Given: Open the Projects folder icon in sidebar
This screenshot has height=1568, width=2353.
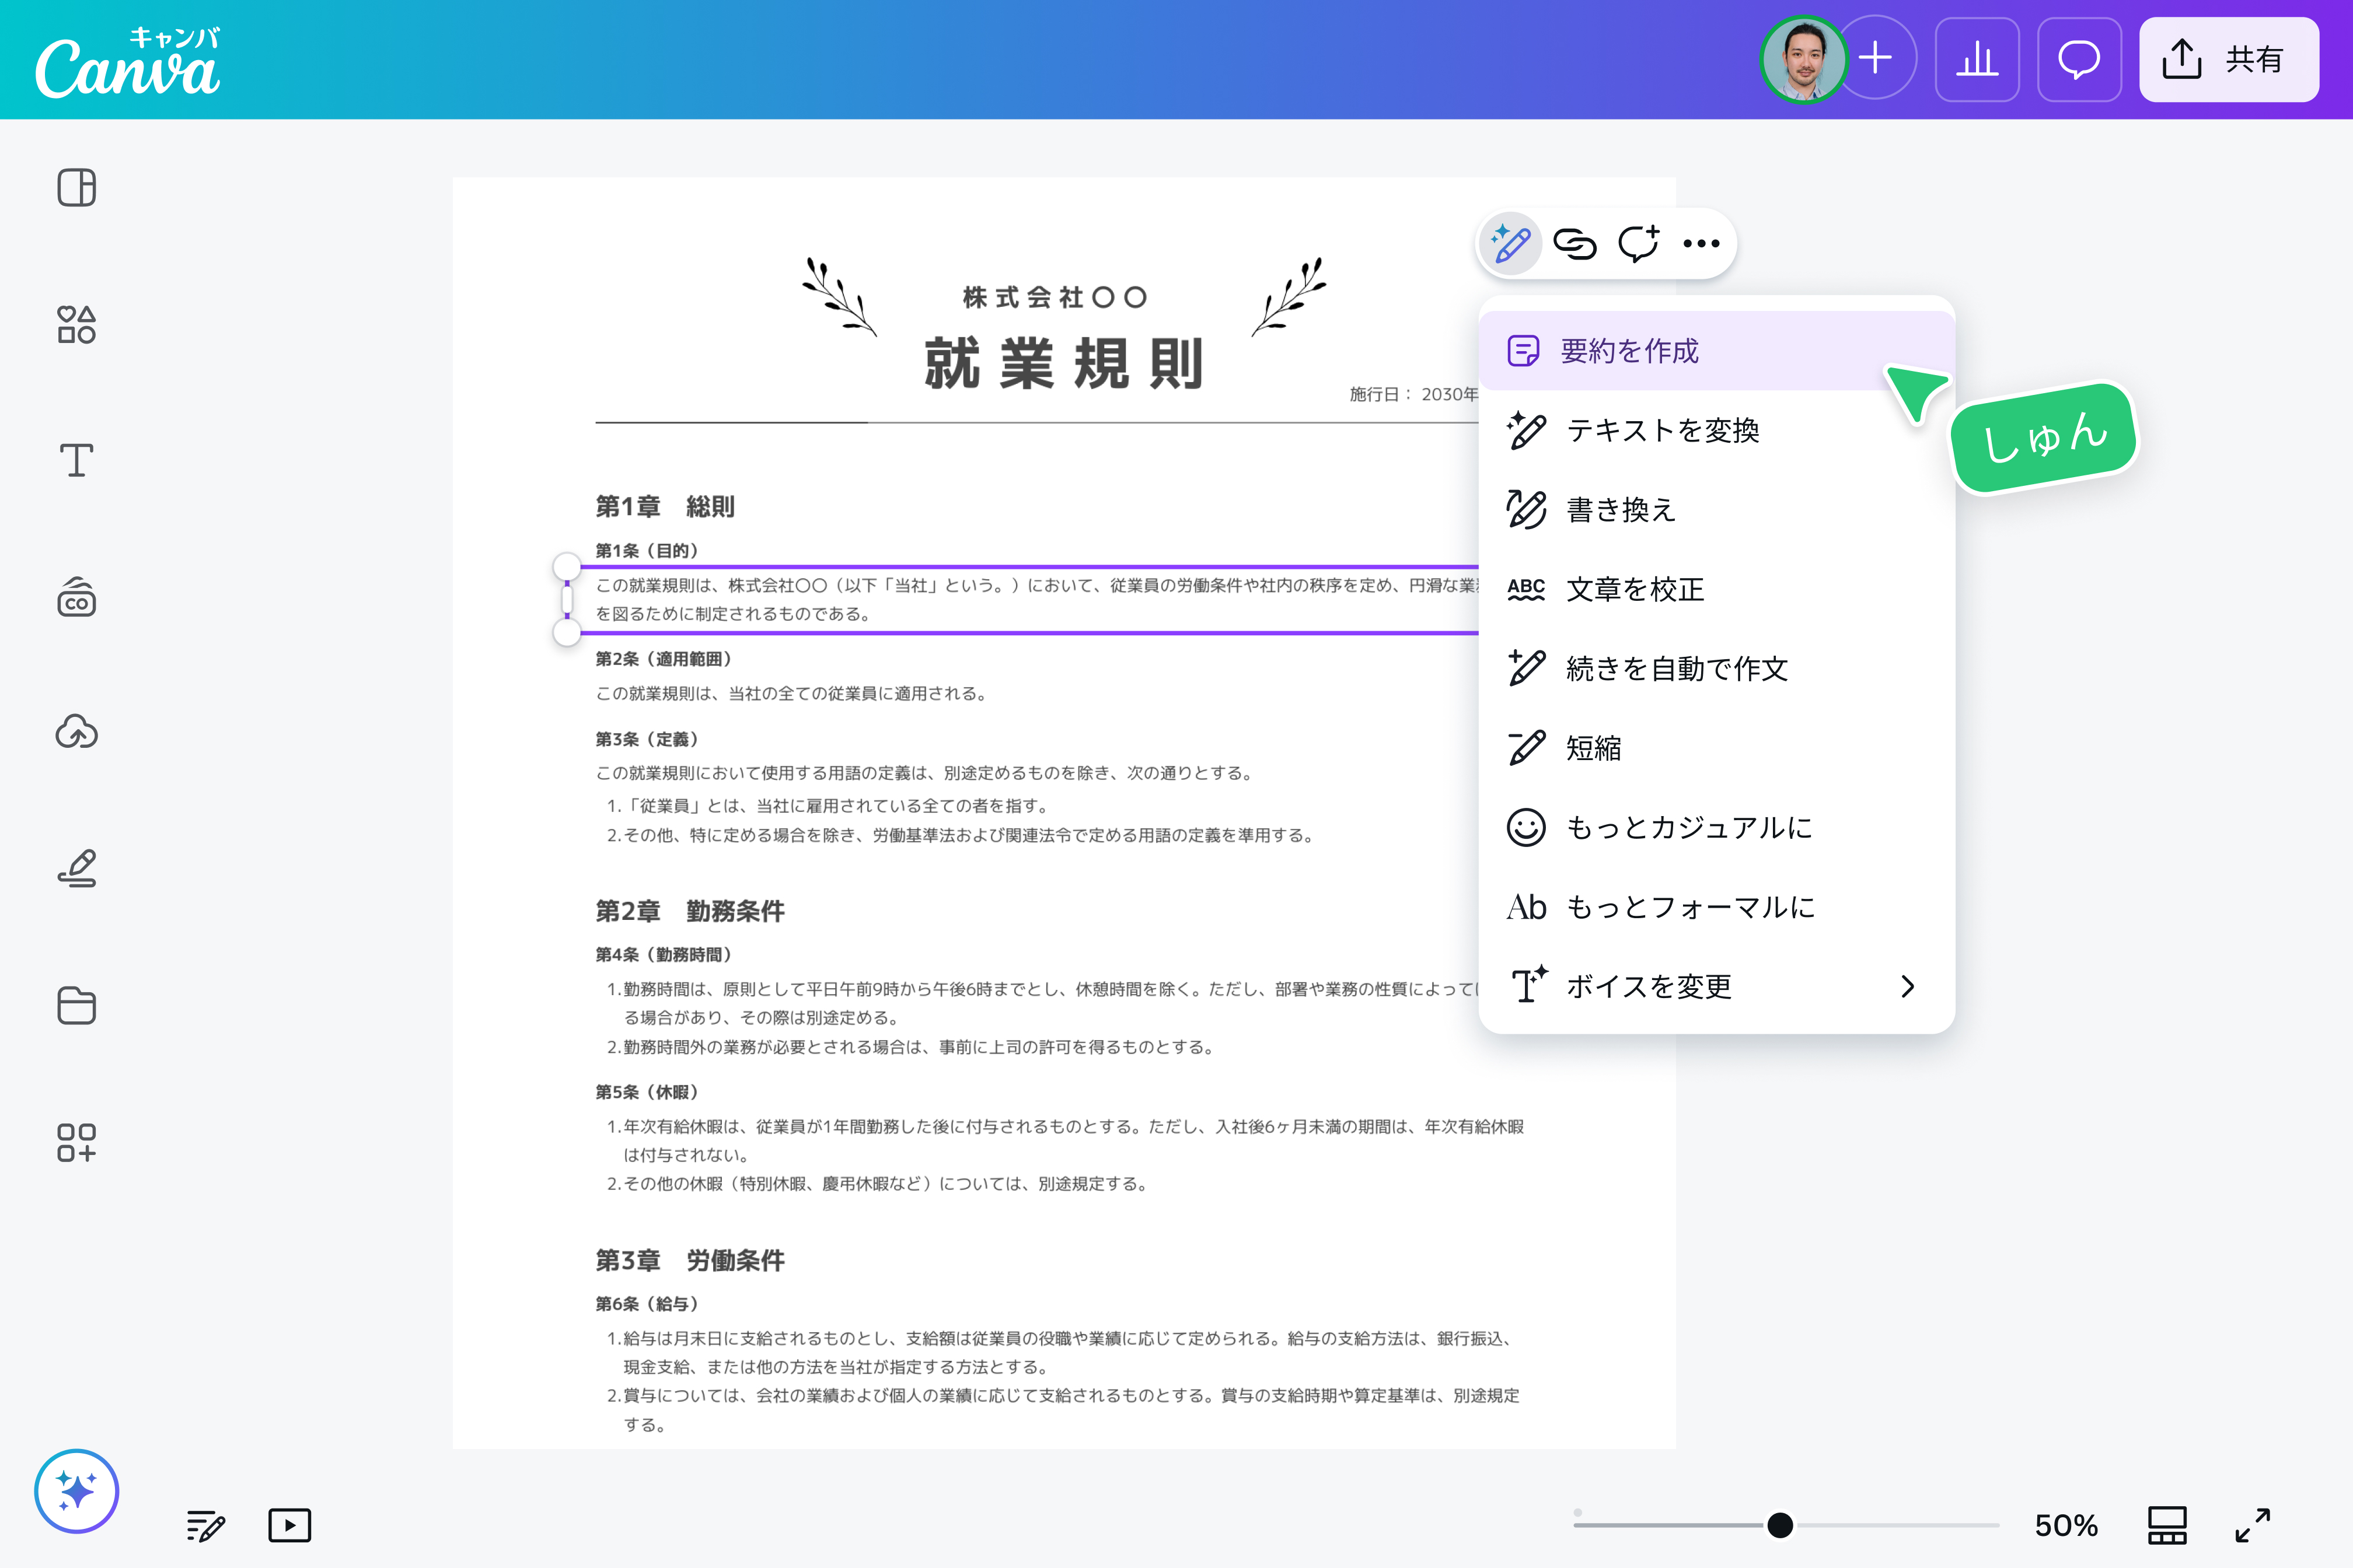Looking at the screenshot, I should click(77, 1005).
